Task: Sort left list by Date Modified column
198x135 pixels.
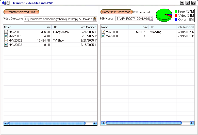Action: pos(88,27)
